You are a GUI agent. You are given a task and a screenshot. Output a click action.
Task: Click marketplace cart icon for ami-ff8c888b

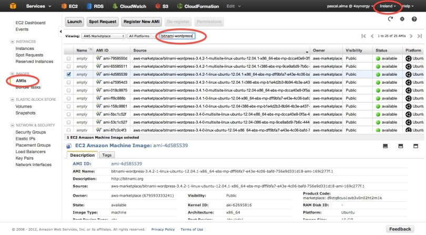point(99,98)
